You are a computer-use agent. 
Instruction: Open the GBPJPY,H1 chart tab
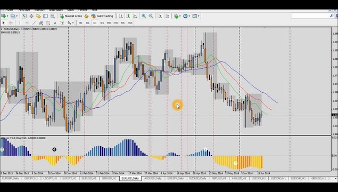[31, 179]
